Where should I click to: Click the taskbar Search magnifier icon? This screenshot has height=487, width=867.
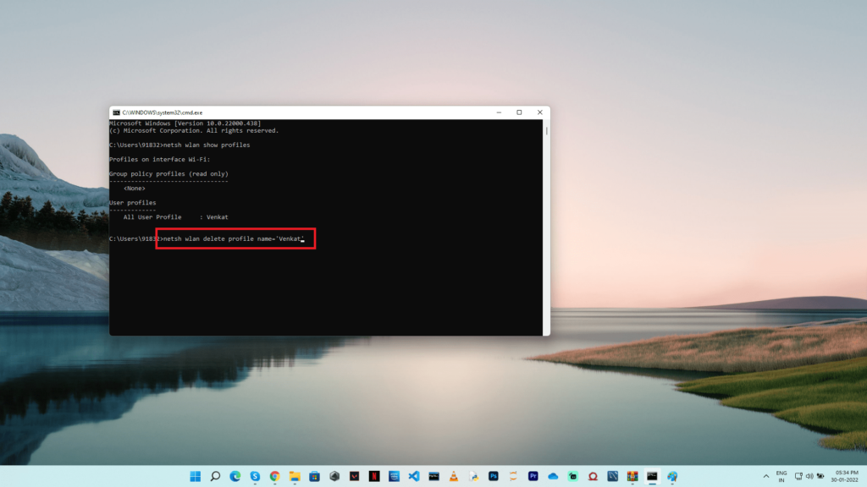(x=215, y=476)
